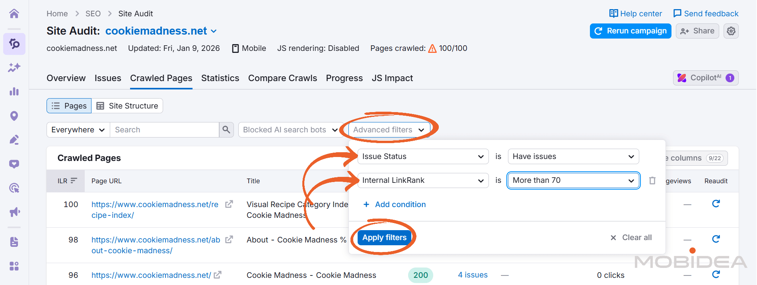Switch to the Overview tab
The height and width of the screenshot is (285, 757).
66,78
